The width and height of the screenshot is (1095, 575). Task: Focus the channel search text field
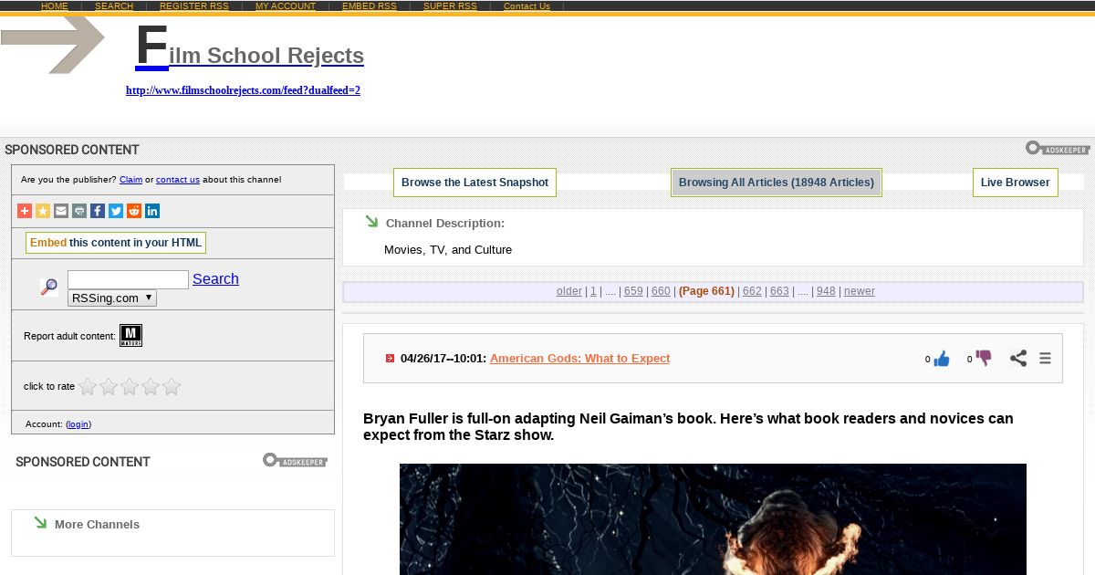(x=128, y=279)
